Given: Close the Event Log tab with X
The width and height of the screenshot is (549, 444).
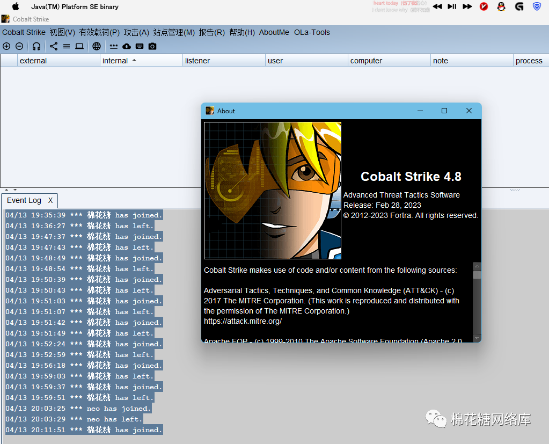Looking at the screenshot, I should [50, 200].
